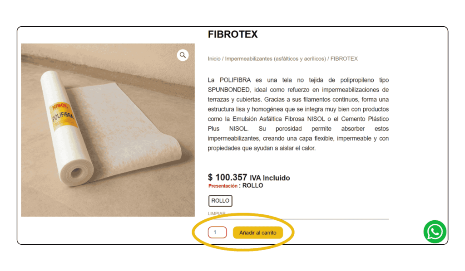
Task: Click the red Presentación label
Action: 223,186
